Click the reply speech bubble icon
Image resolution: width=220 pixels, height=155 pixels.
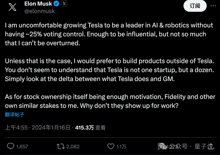(10, 146)
